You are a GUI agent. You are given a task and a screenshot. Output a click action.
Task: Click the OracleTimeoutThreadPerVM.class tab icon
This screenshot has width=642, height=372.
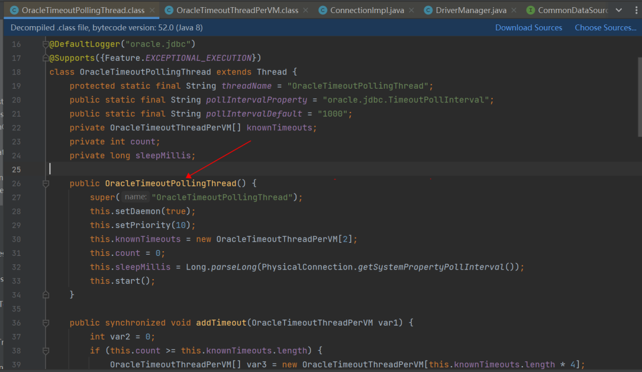(169, 10)
